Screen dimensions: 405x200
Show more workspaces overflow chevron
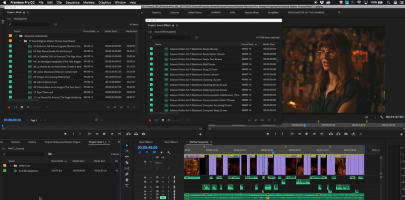click(x=339, y=12)
